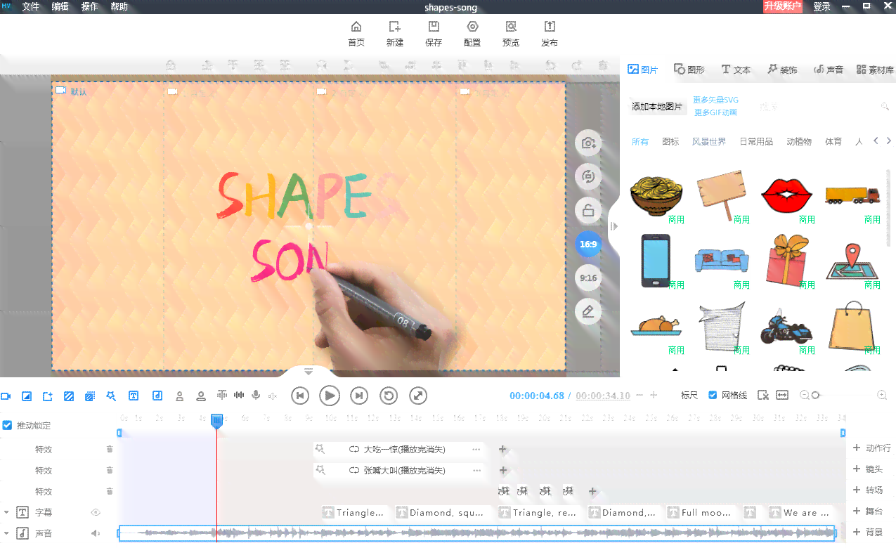Screen dimensions: 896x548
Task: Click the magic effects wand in timeline toolbar
Action: click(x=111, y=396)
